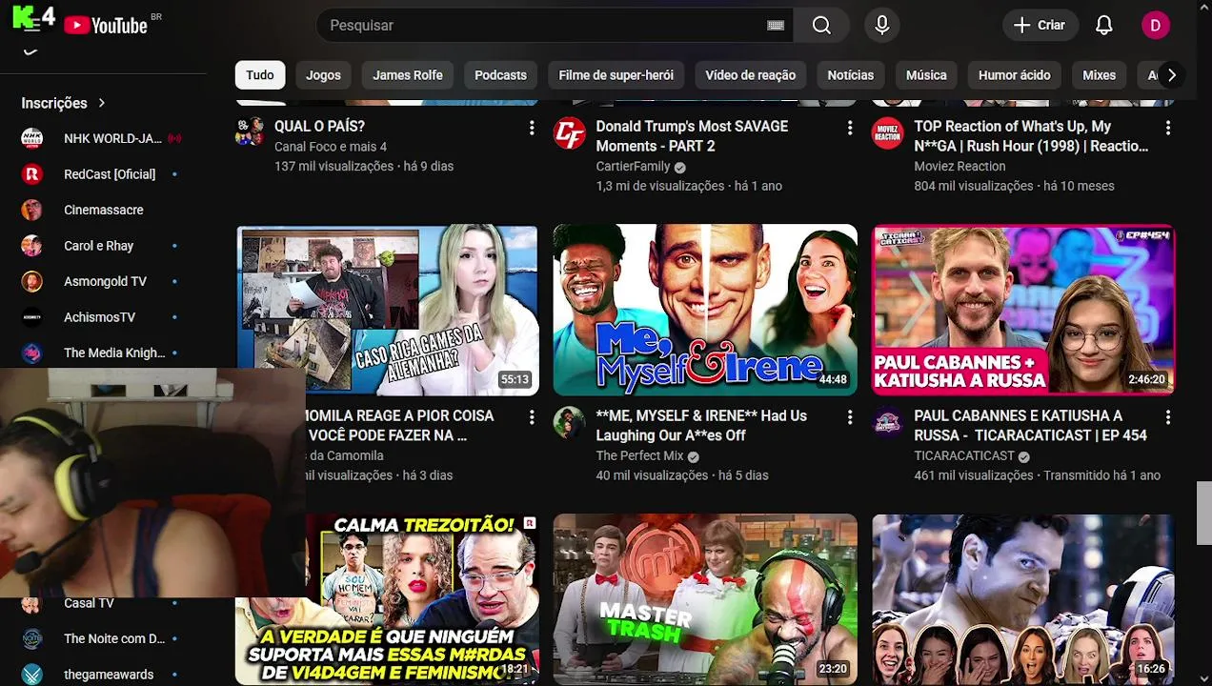Open options menu for CAMOMILA REAGE video

(532, 417)
